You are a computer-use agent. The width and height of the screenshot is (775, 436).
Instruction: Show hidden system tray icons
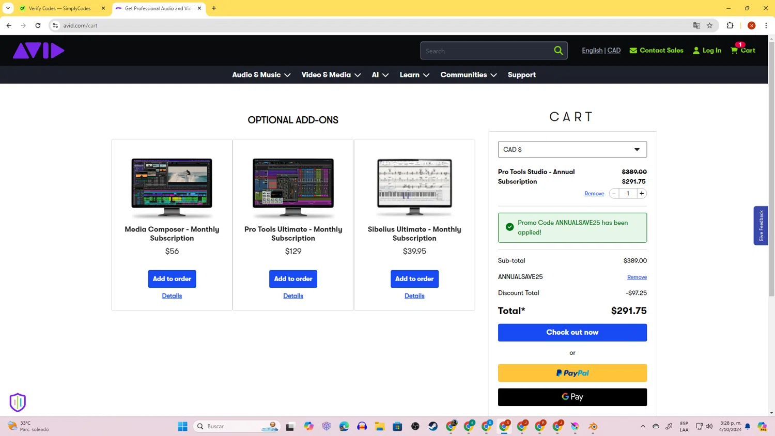(x=643, y=426)
